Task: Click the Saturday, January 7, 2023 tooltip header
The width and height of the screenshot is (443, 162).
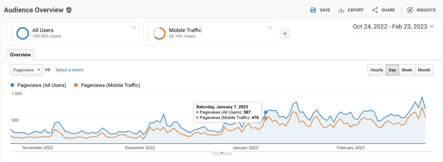Action: click(x=222, y=107)
